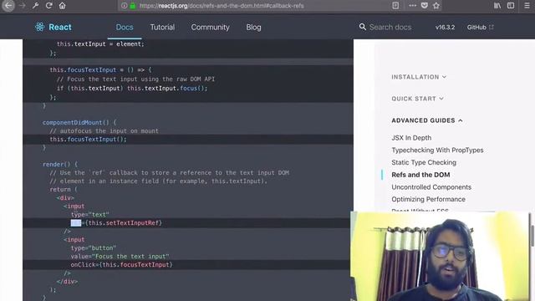Open the developer wrench tool icon

35,6
